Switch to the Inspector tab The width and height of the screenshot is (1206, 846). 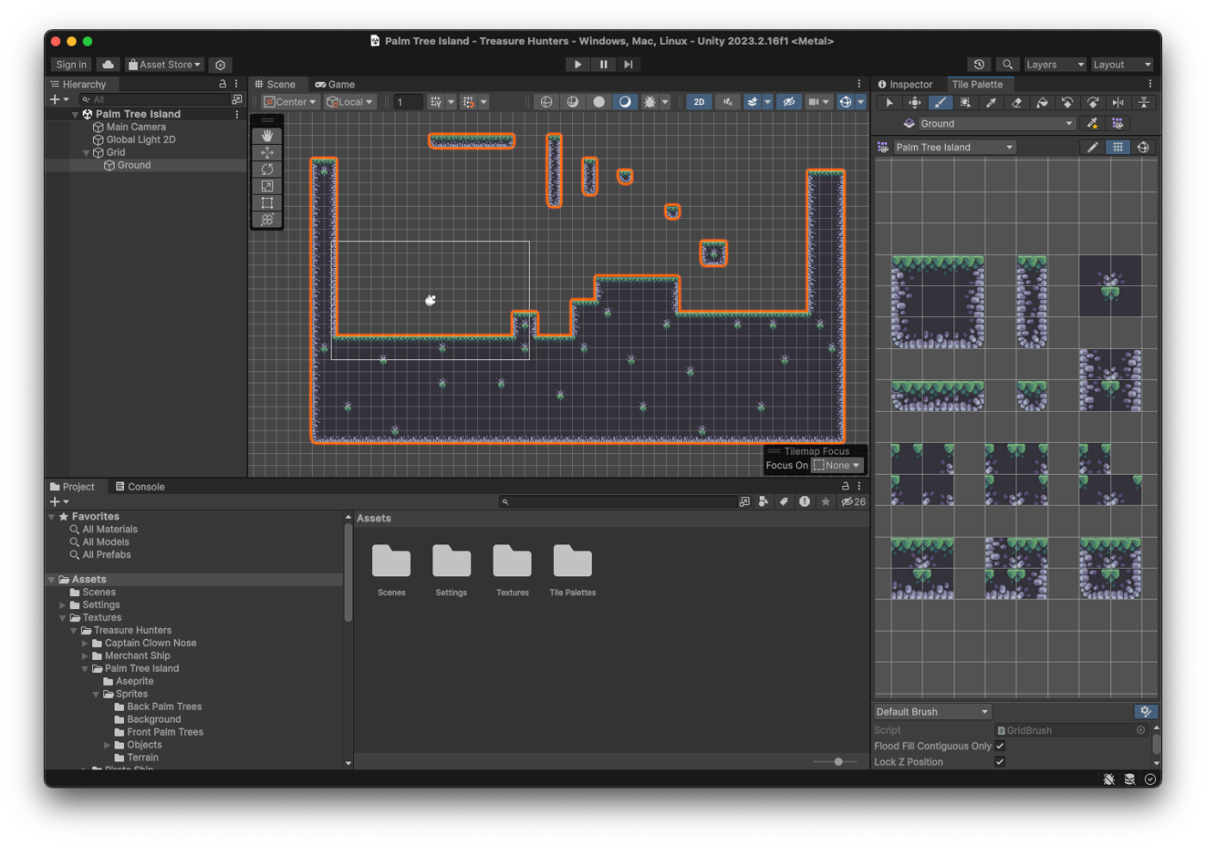pyautogui.click(x=904, y=84)
